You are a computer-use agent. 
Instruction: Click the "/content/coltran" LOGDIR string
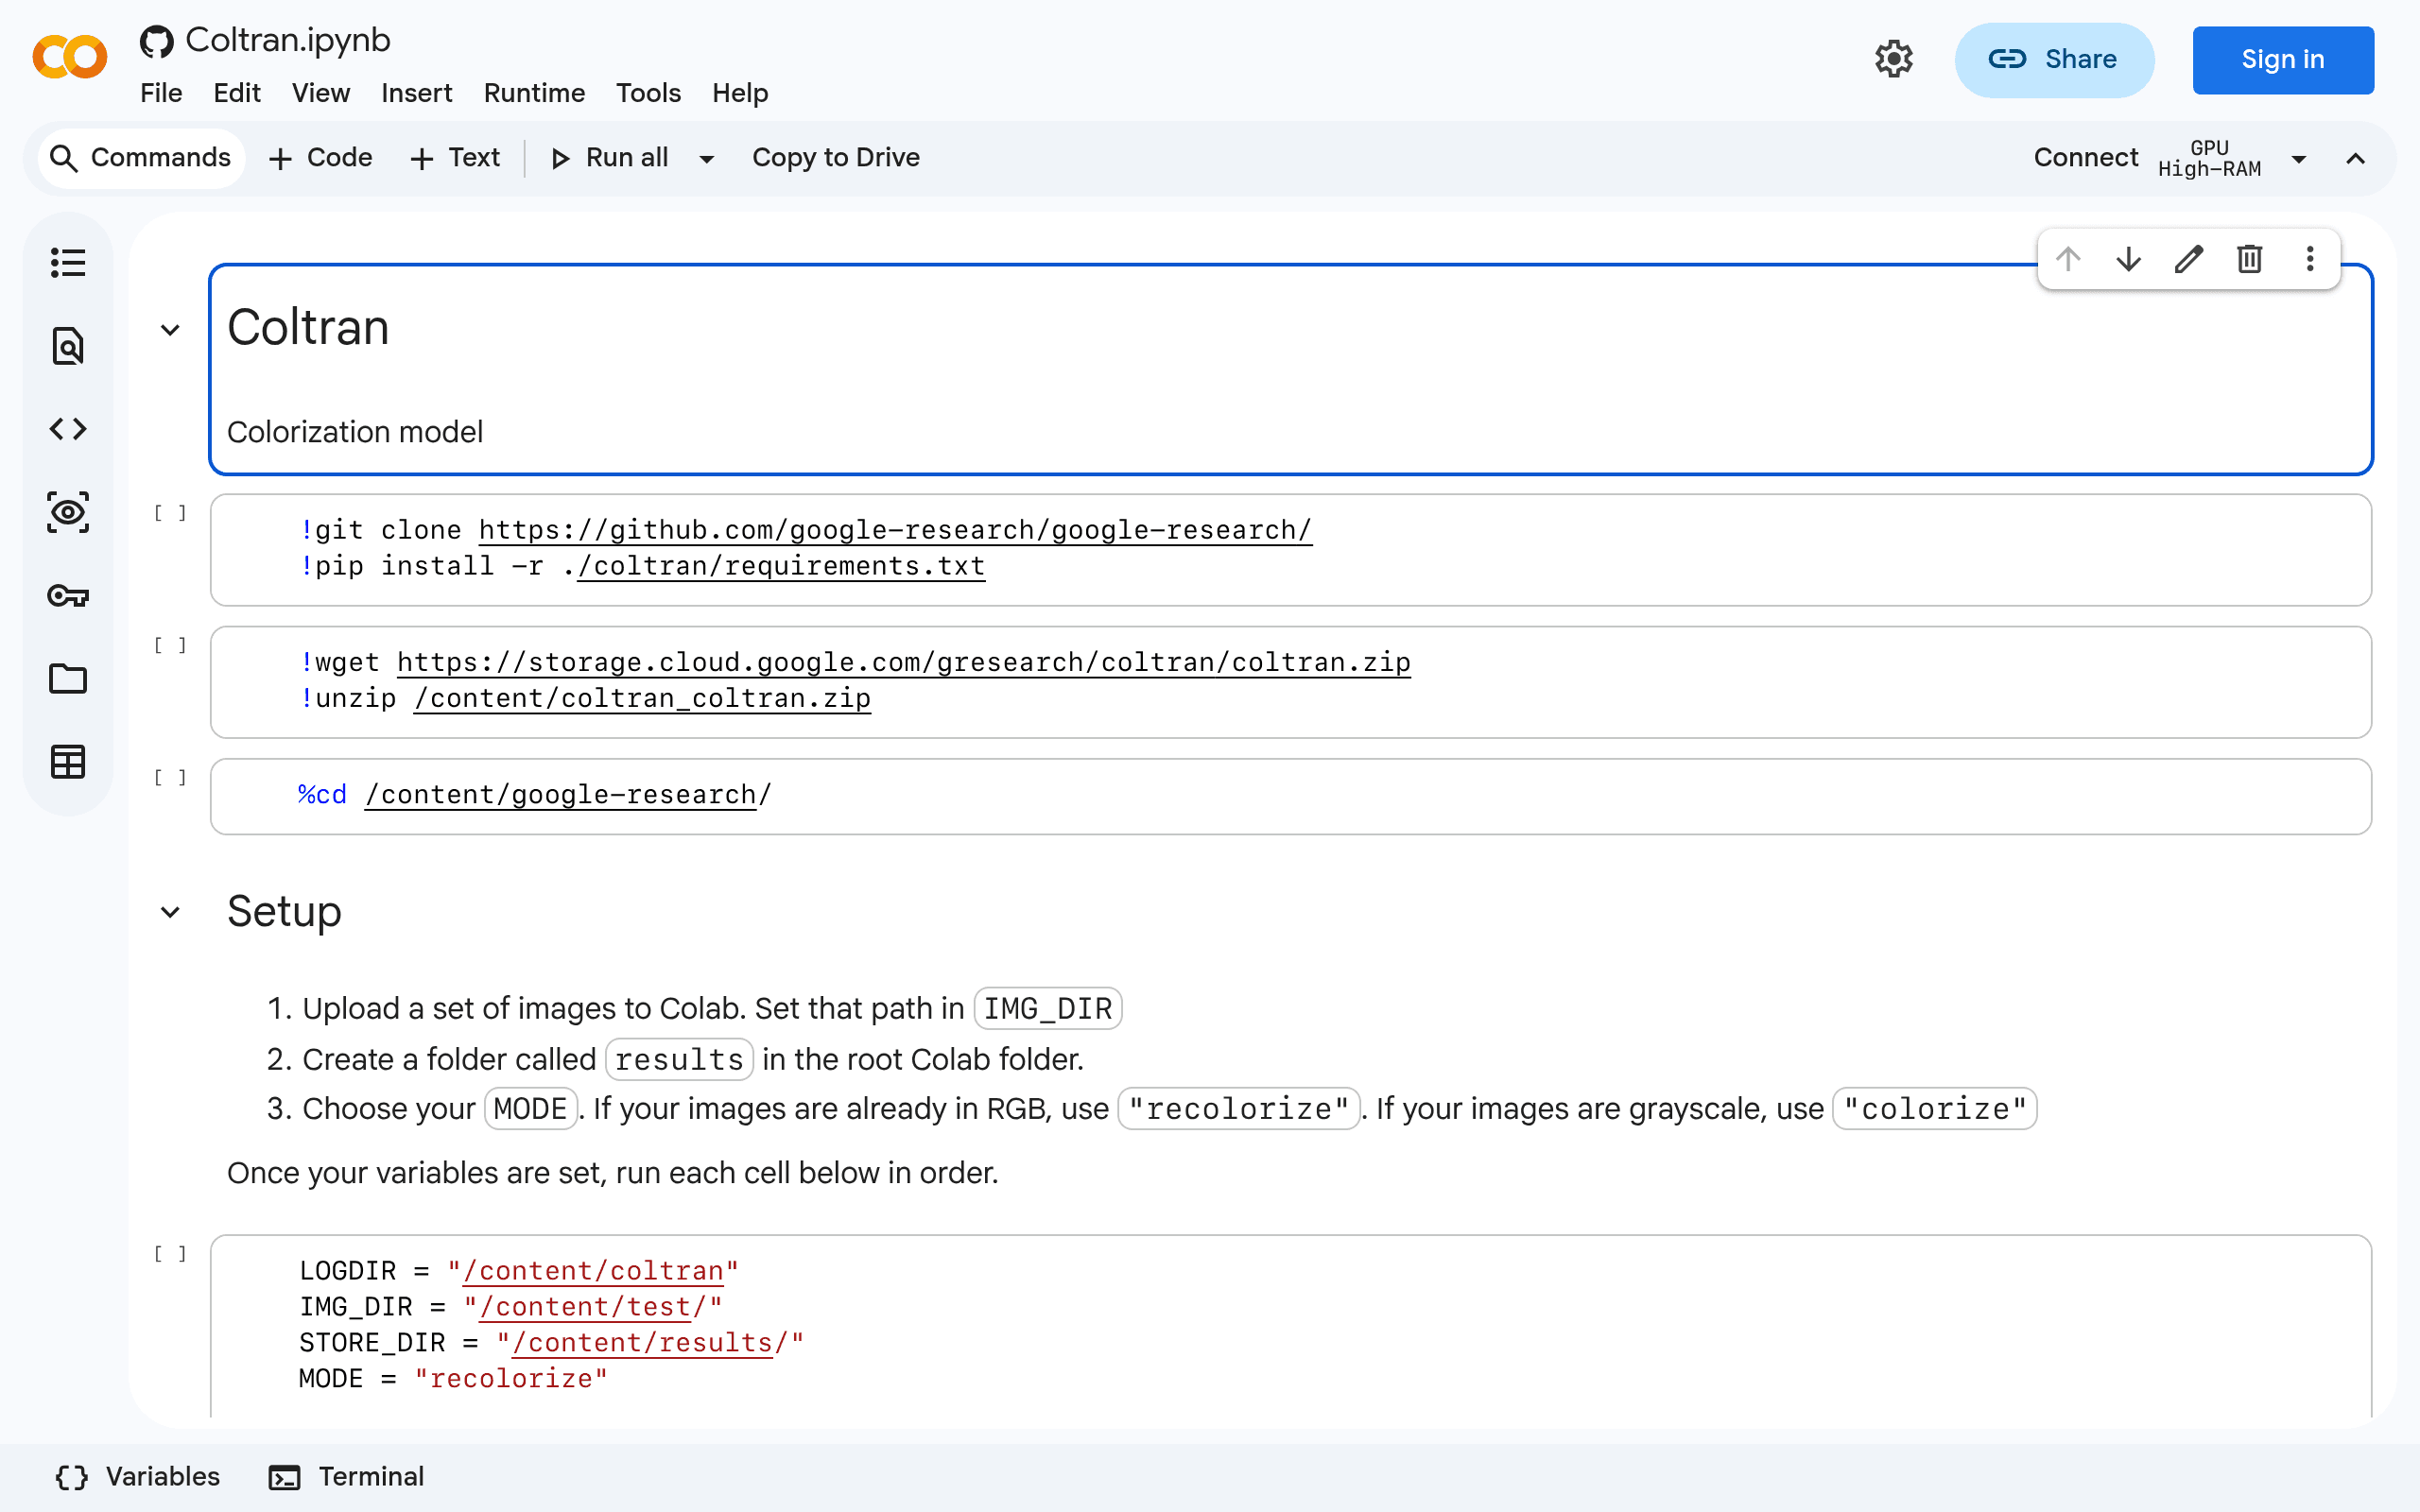(x=593, y=1270)
